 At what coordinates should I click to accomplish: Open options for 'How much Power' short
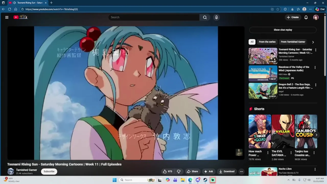(x=268, y=153)
